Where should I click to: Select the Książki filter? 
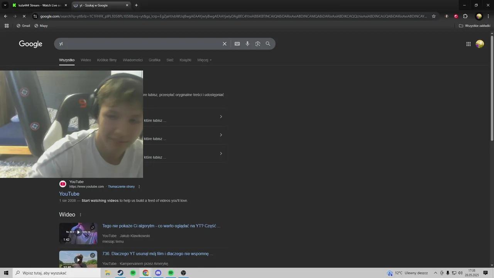click(185, 60)
